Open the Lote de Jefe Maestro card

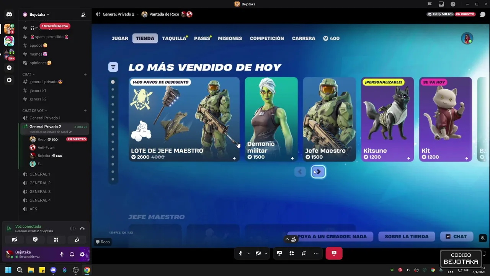pos(184,119)
